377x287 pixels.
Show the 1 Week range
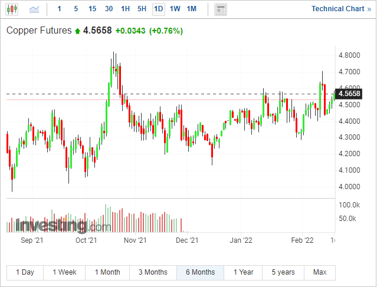pyautogui.click(x=64, y=272)
